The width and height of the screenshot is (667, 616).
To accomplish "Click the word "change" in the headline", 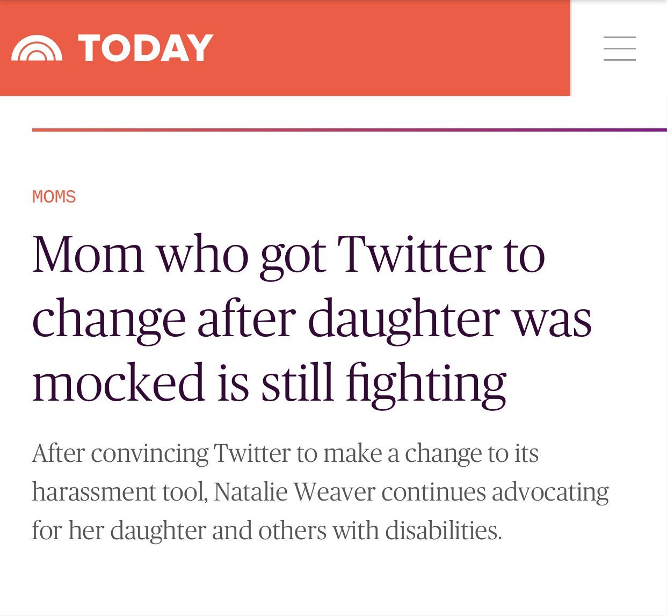I will (109, 320).
